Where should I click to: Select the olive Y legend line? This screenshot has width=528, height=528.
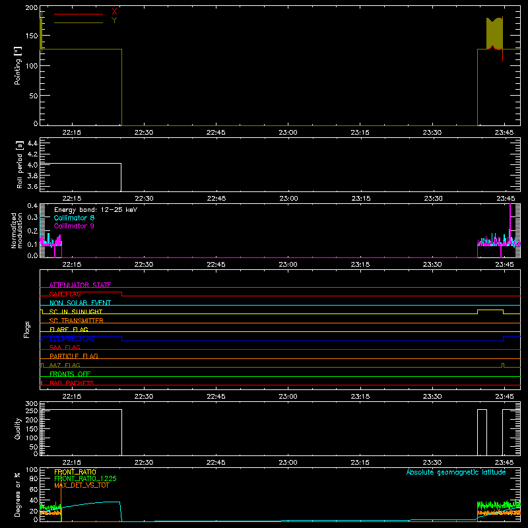79,22
